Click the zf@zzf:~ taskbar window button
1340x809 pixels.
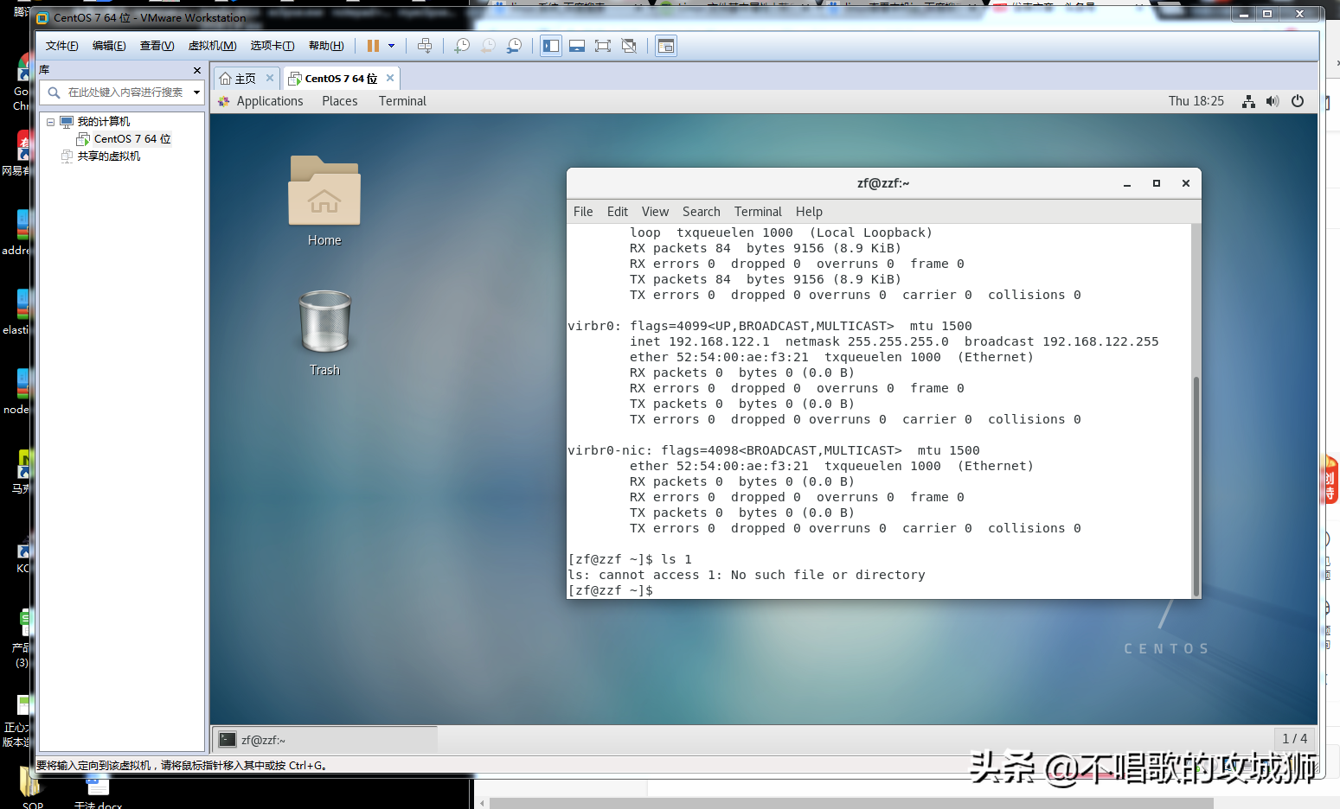point(325,740)
